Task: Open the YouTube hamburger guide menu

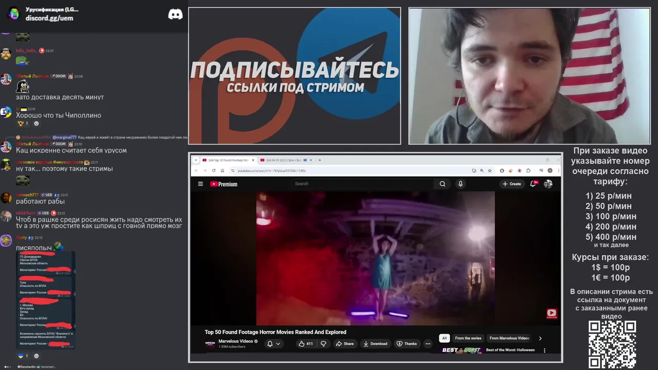Action: (200, 184)
